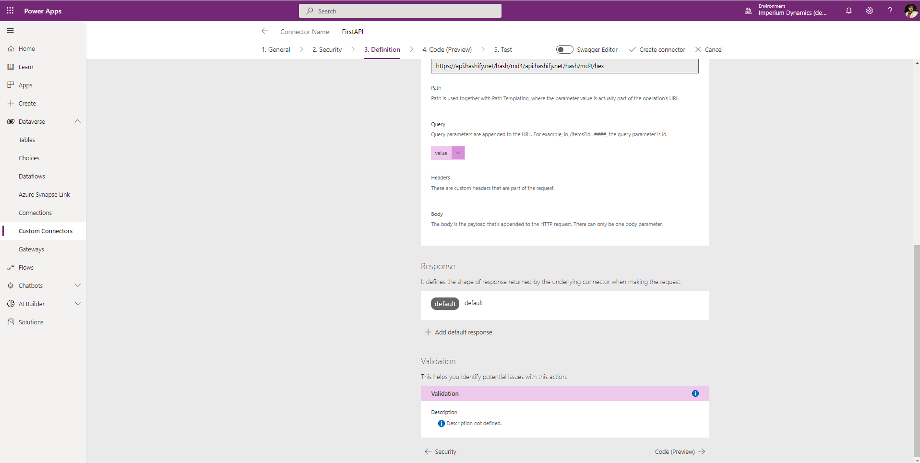Click the back arrow beside Connector Name

pyautogui.click(x=264, y=31)
